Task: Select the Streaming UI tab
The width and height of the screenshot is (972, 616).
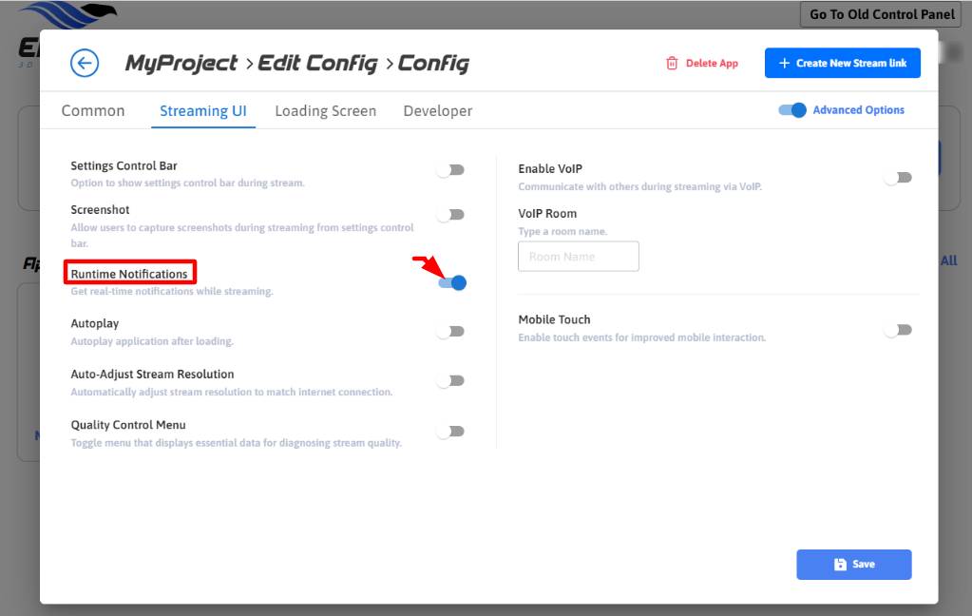Action: coord(202,111)
